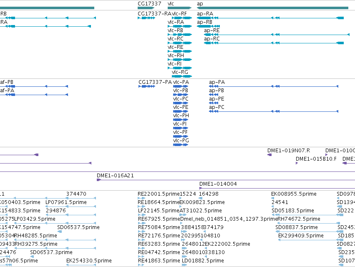
Task: Select RE63283.5prime EST label
Action: (x=159, y=244)
